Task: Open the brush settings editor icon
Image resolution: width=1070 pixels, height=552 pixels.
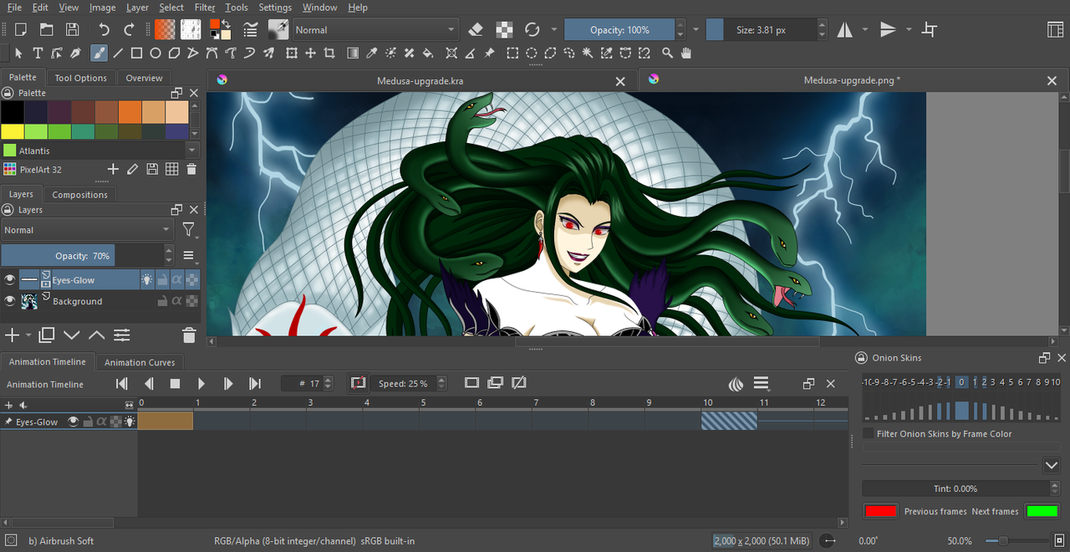Action: [x=250, y=29]
